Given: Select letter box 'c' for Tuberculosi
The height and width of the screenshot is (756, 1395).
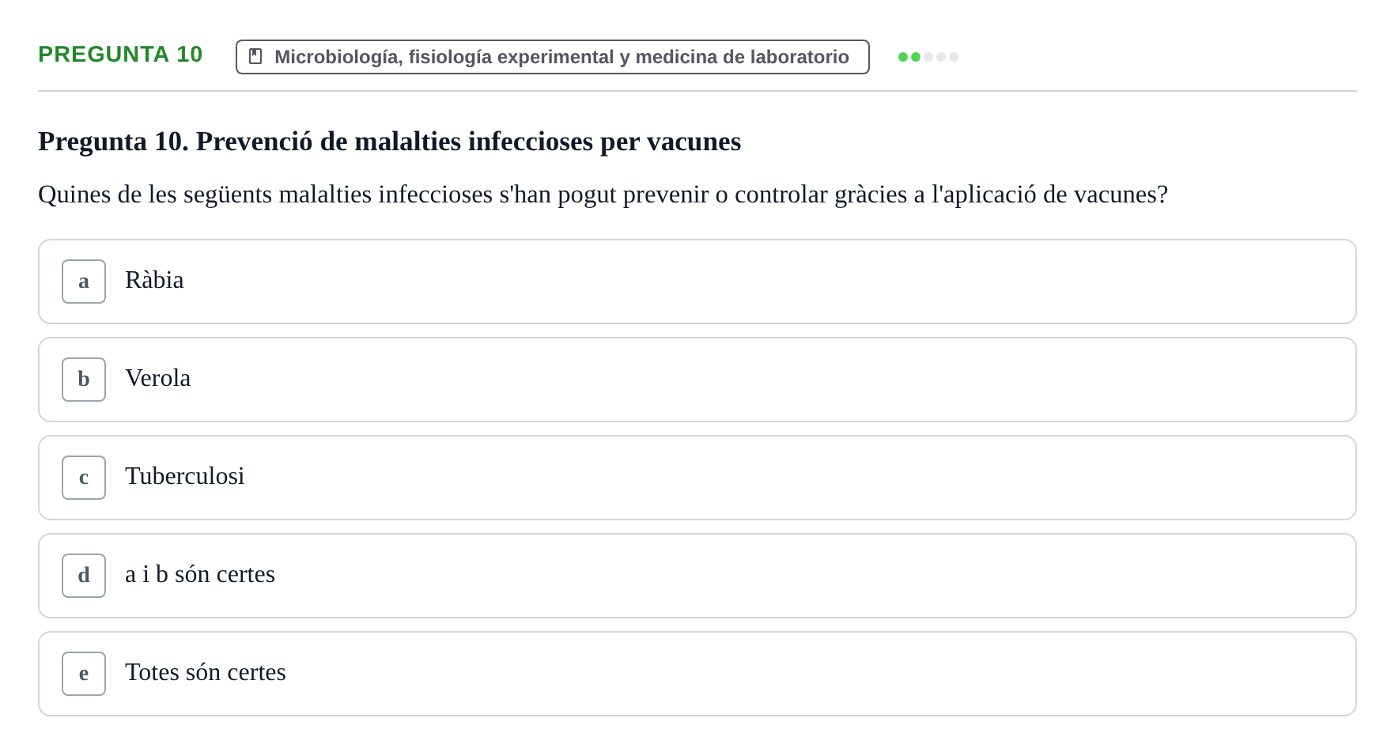Looking at the screenshot, I should tap(84, 478).
